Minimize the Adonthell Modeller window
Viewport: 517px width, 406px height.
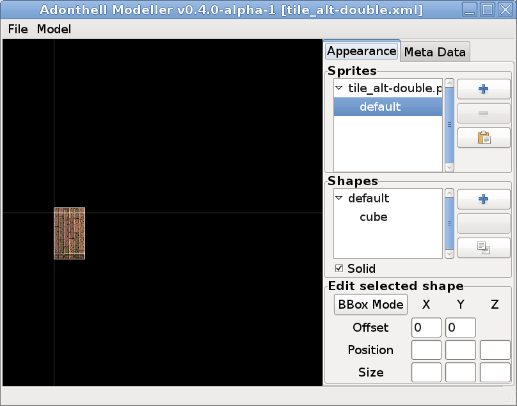[x=470, y=10]
